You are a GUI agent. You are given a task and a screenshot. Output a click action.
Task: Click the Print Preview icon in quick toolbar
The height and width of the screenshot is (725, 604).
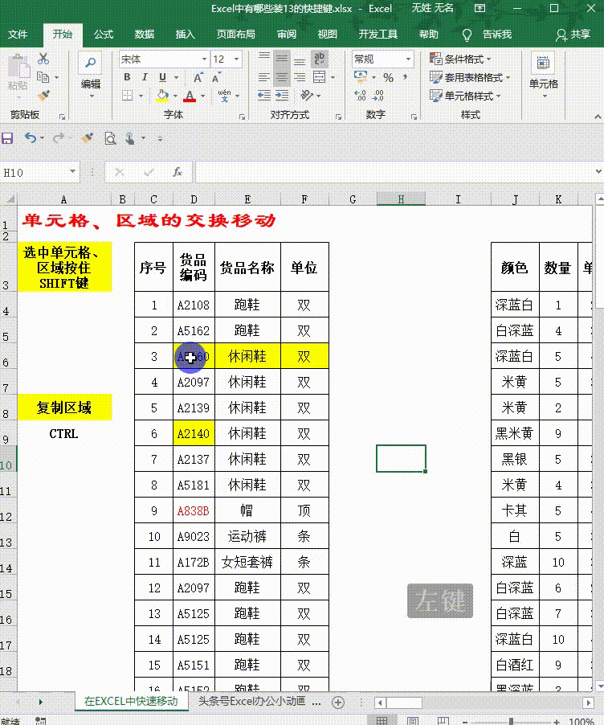coord(110,138)
